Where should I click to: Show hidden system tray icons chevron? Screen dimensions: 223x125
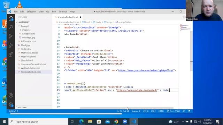(x=183, y=122)
